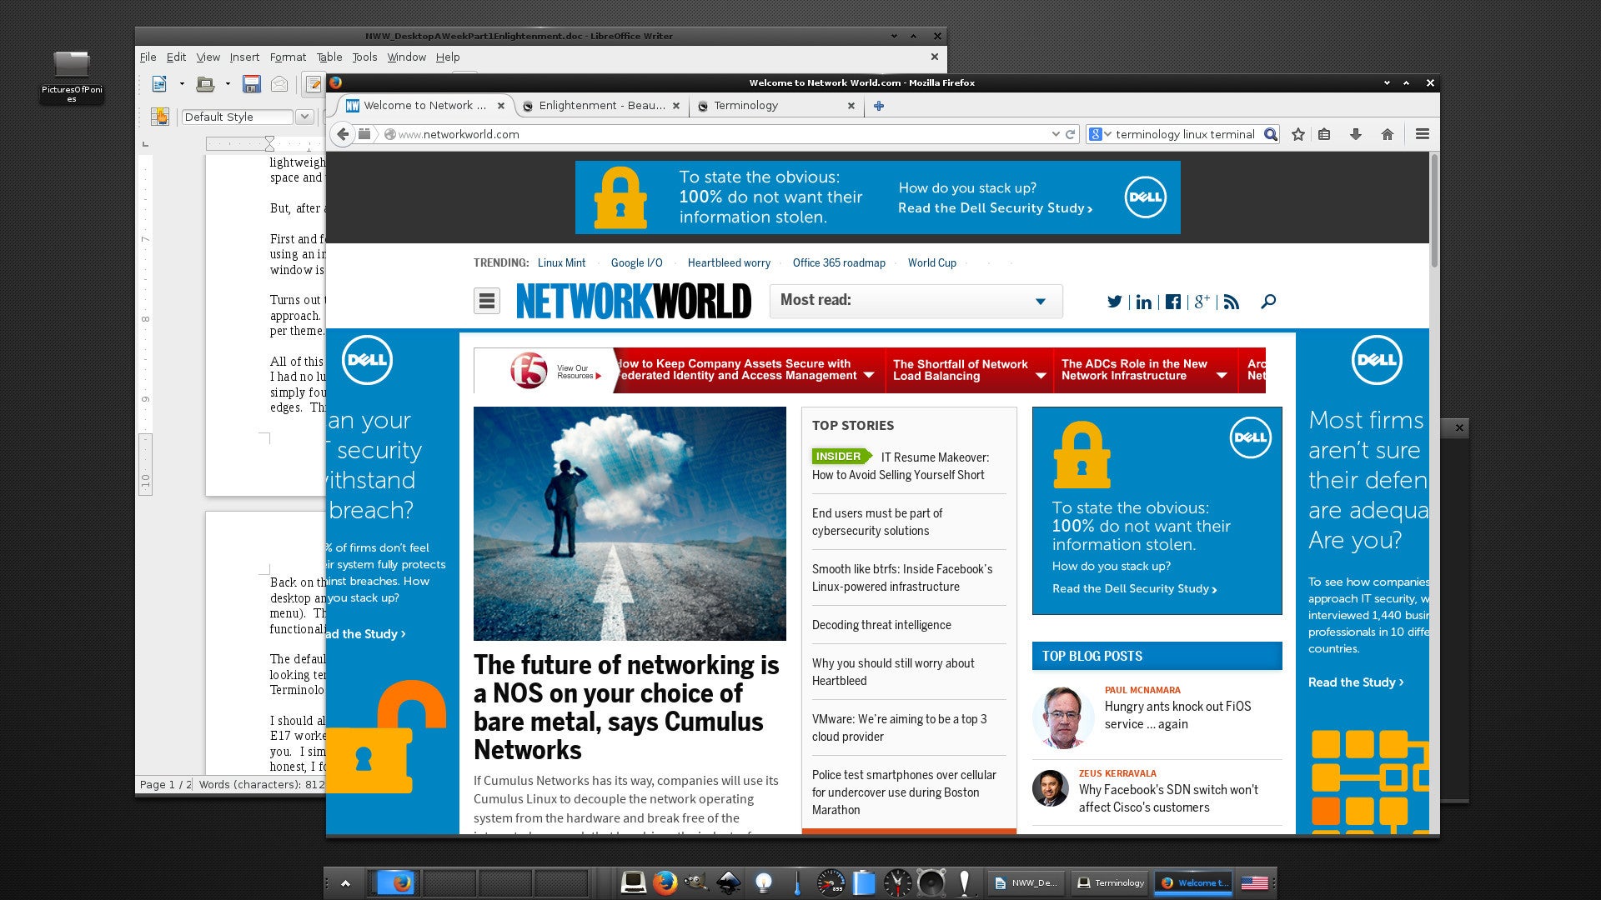Open the Default Style dropdown in Writer
This screenshot has width=1601, height=900.
point(304,117)
